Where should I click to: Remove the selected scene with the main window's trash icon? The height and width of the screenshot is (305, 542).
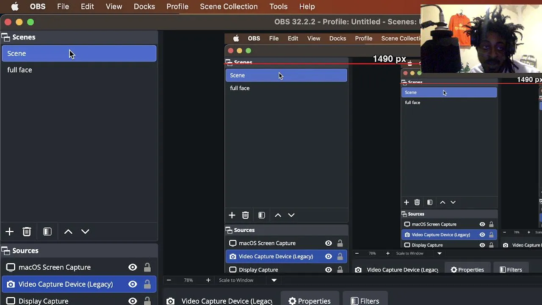pyautogui.click(x=27, y=232)
